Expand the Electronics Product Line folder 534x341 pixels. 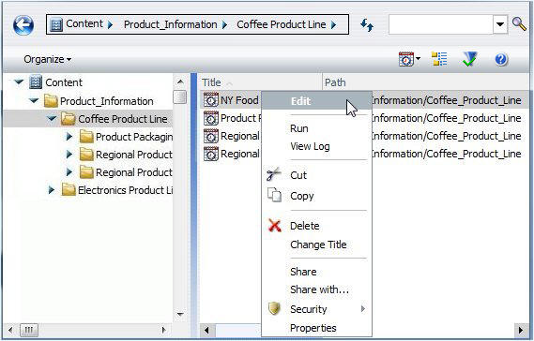[x=52, y=190]
